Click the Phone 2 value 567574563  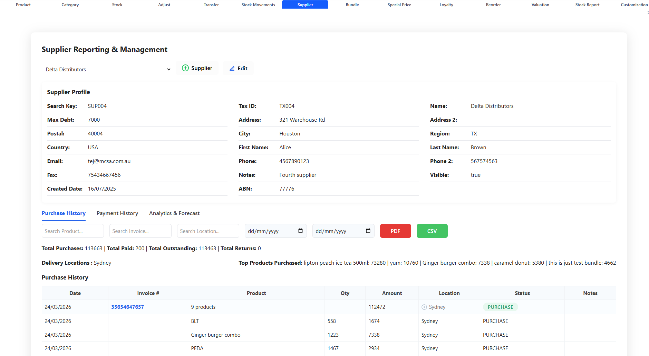coord(484,161)
